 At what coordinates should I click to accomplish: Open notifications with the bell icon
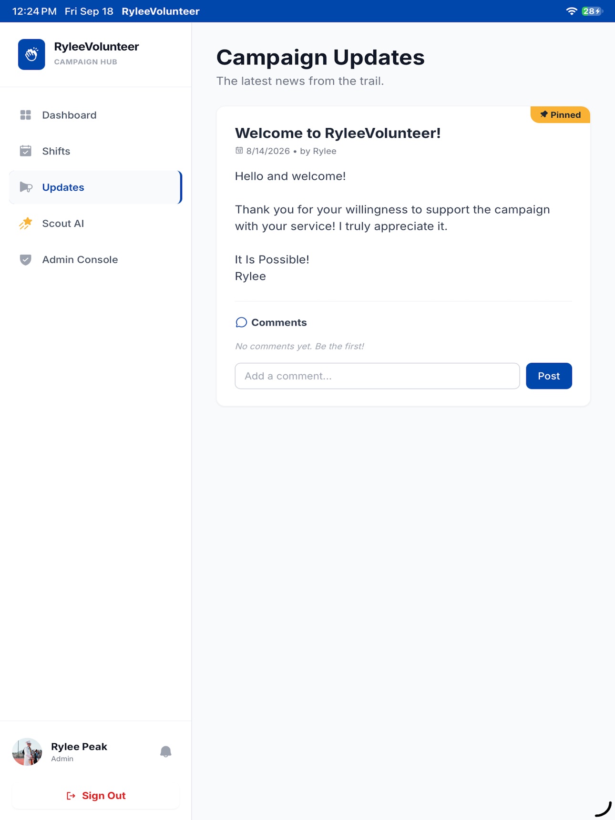click(165, 752)
